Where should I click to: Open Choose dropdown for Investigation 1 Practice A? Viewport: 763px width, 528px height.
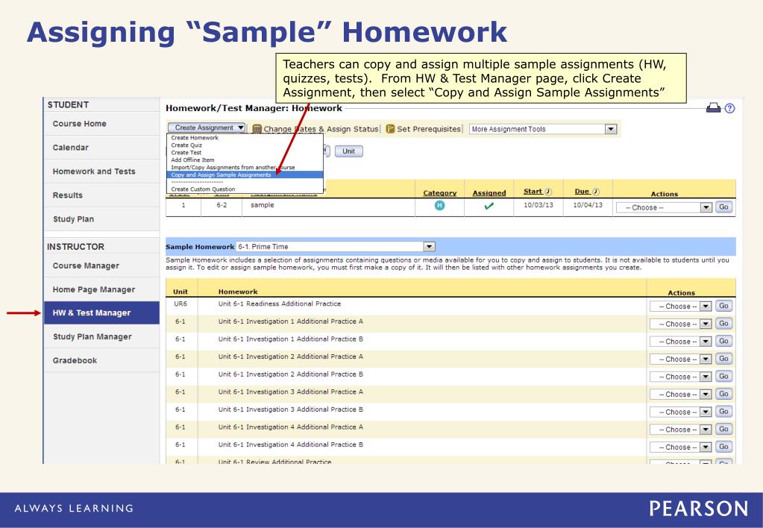pyautogui.click(x=680, y=324)
